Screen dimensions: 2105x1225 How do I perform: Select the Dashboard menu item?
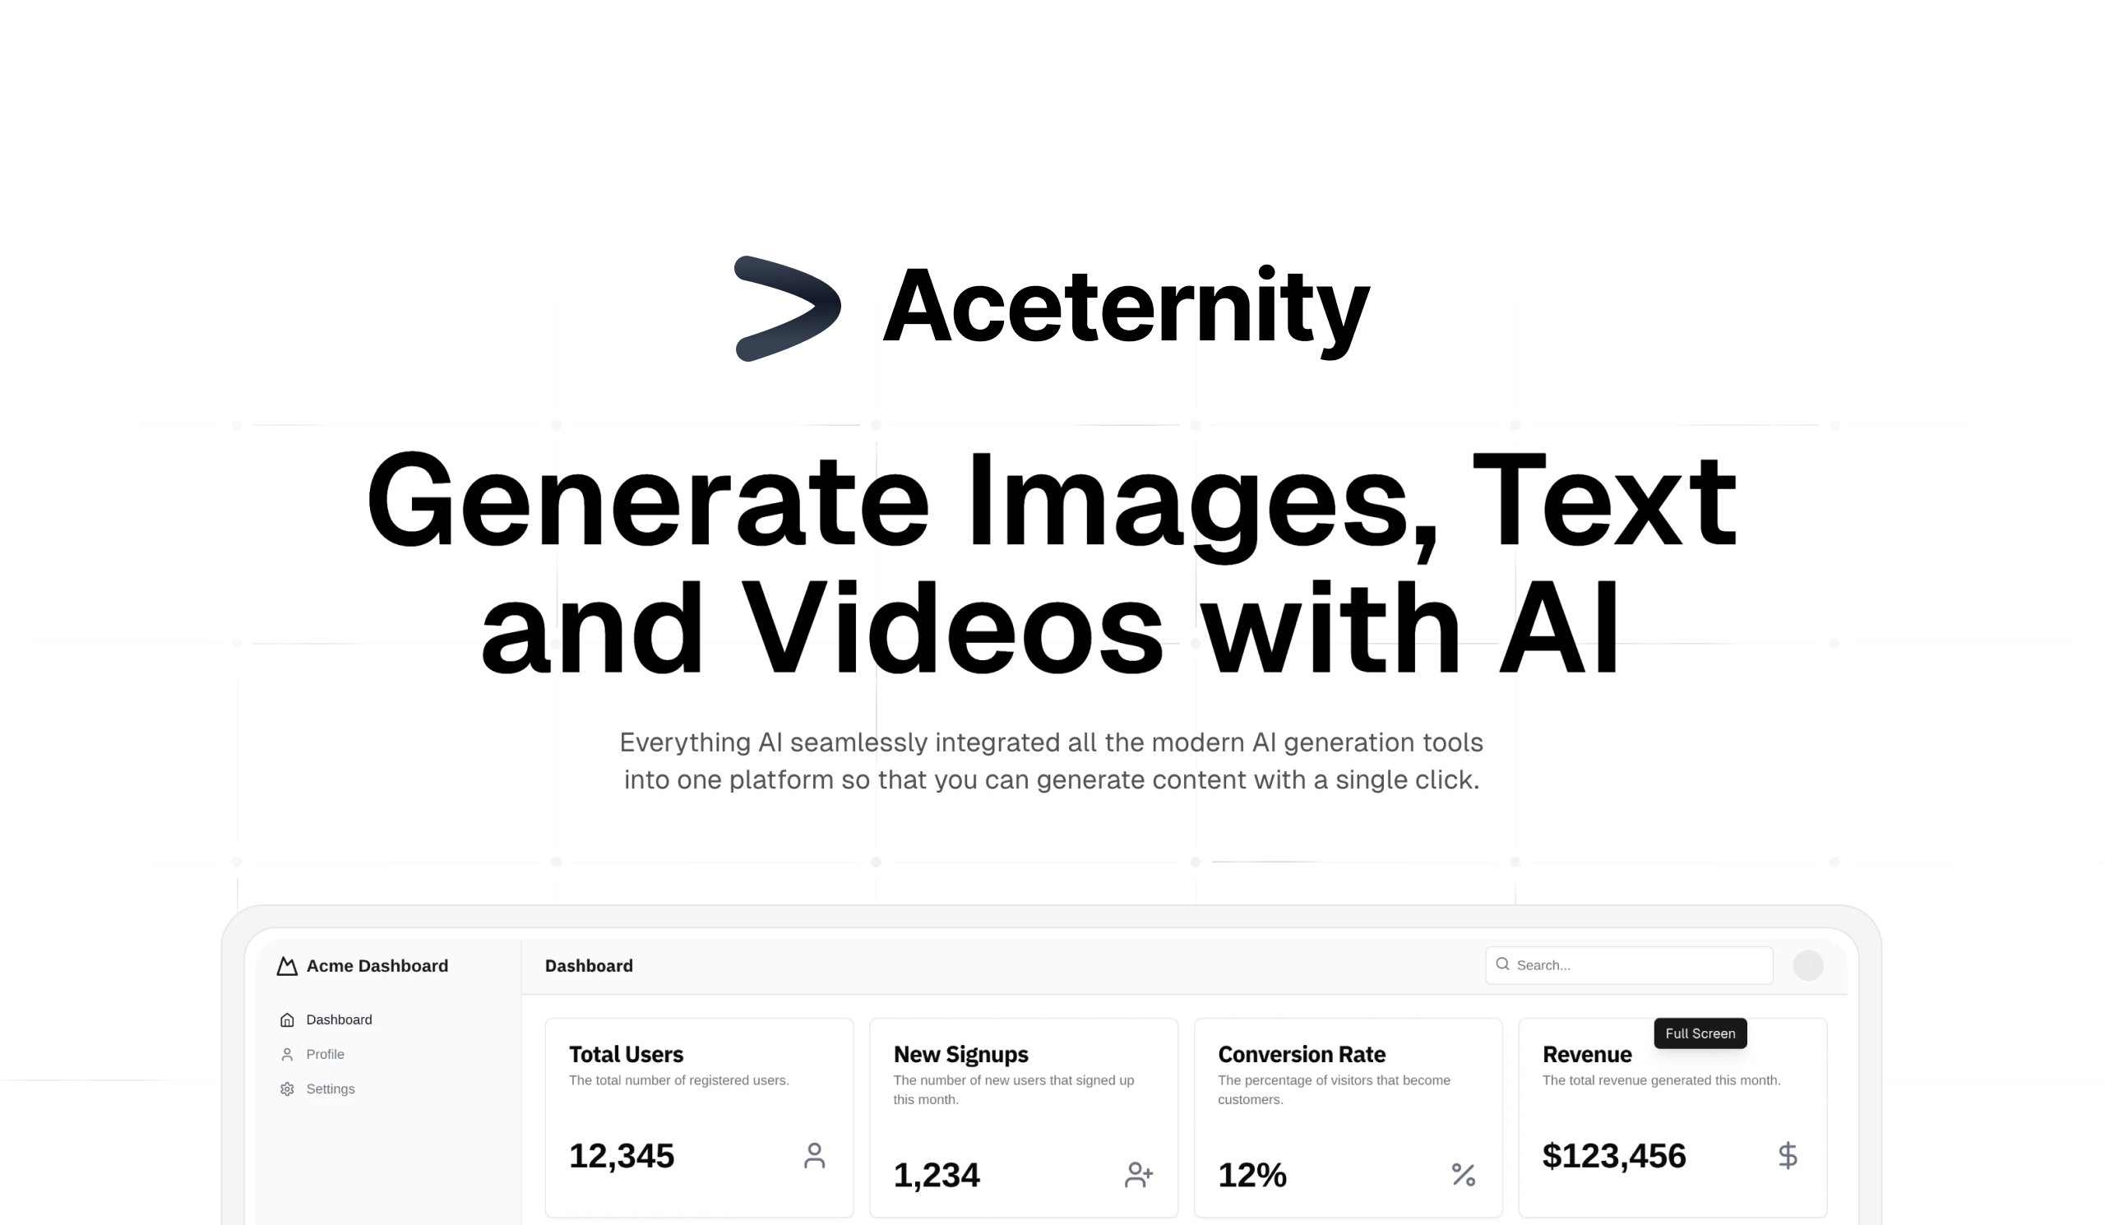338,1018
